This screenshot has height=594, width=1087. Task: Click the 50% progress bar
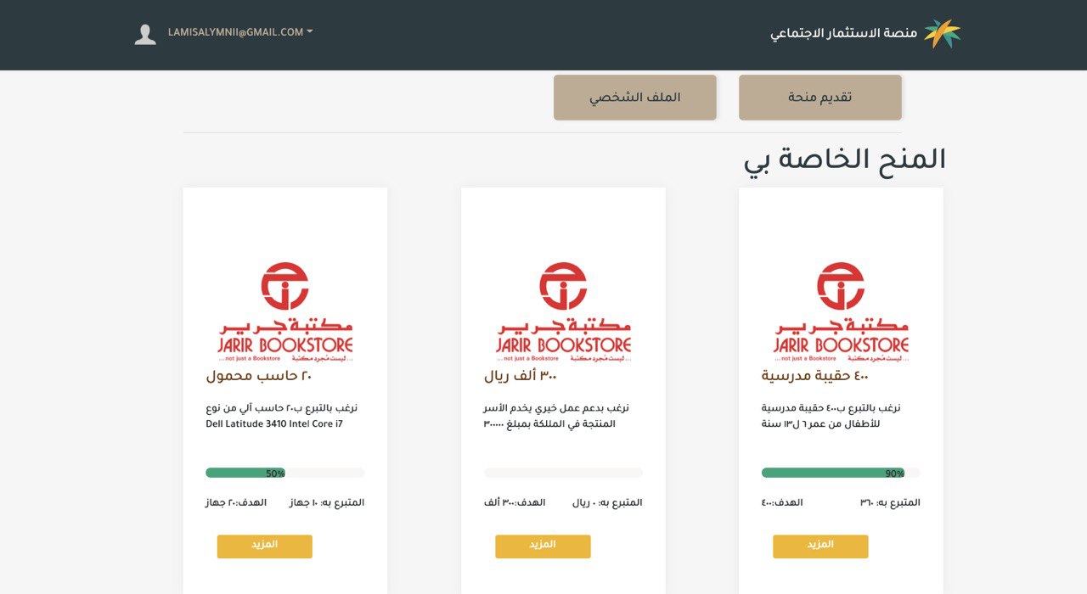click(285, 473)
